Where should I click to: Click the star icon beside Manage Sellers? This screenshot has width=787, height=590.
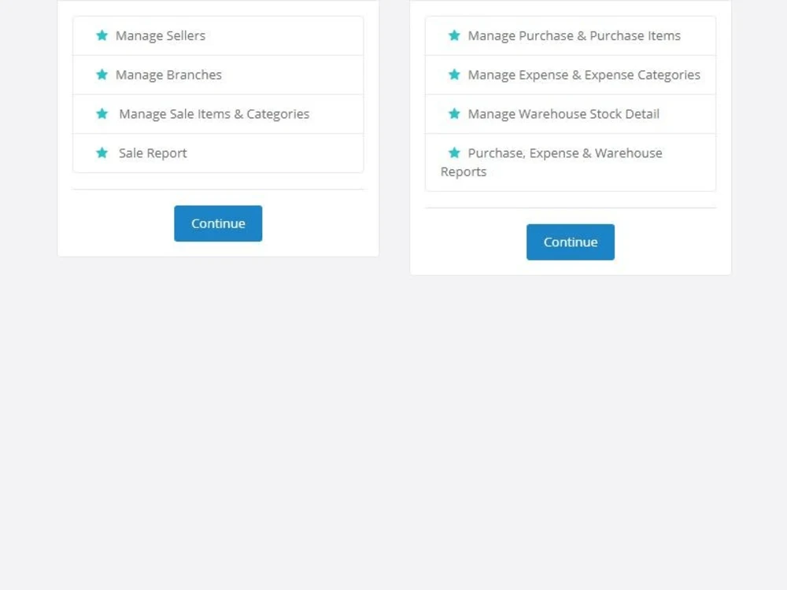[x=103, y=35]
